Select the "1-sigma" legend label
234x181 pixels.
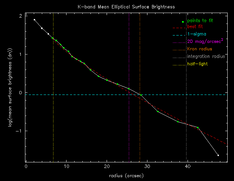click(x=195, y=34)
